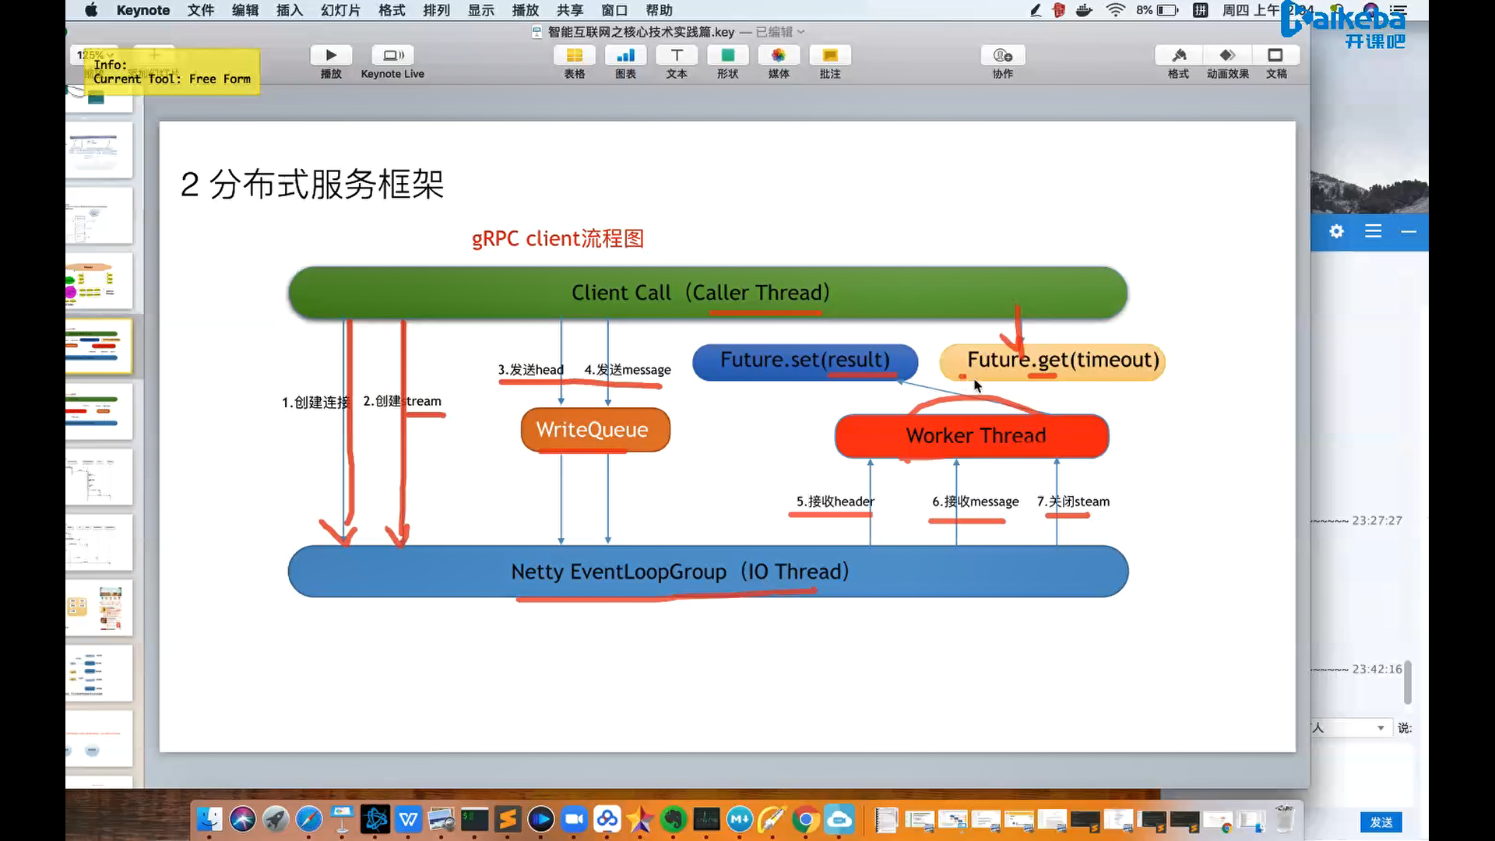Open the 媒体 media browser icon

[x=779, y=55]
